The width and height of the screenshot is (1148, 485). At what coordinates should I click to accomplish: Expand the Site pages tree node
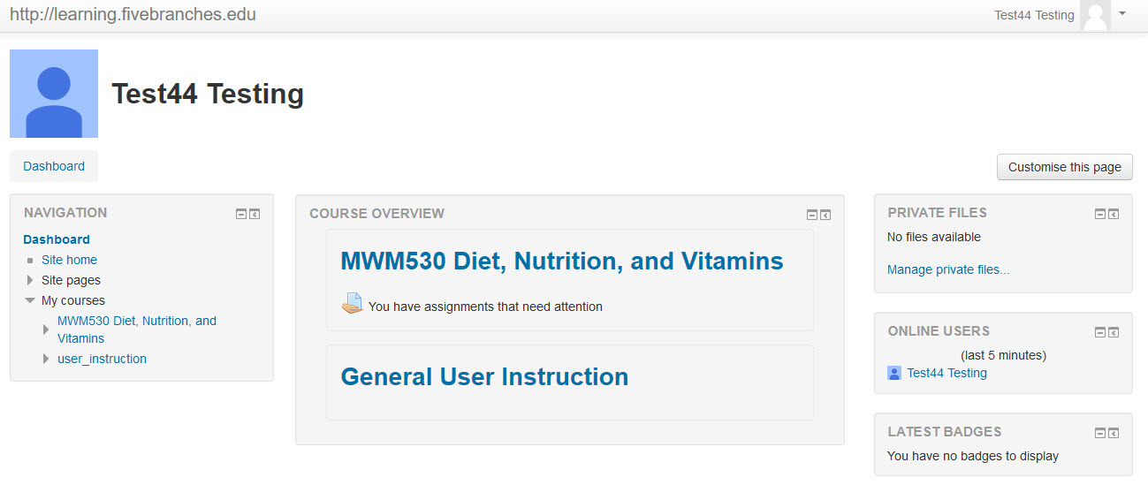[x=30, y=280]
